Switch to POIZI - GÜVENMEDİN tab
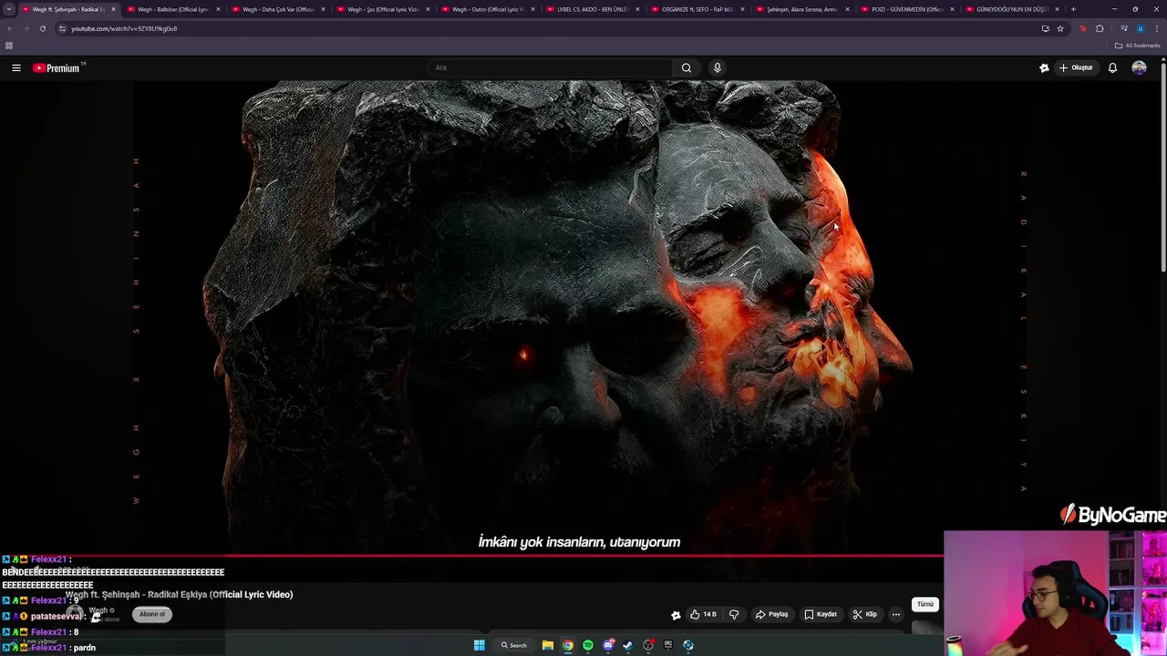Screen dimensions: 1167x656 point(907,9)
